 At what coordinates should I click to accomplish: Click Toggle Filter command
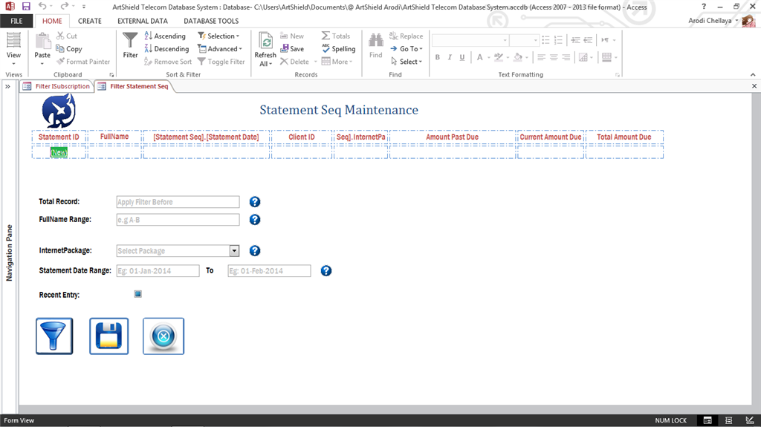tap(221, 62)
